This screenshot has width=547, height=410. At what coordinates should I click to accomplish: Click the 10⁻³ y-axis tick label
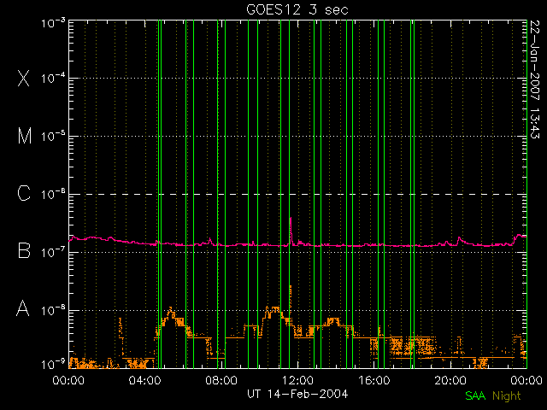pyautogui.click(x=53, y=23)
